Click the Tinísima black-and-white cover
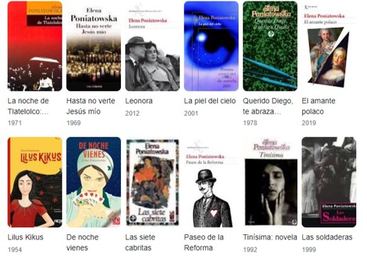The height and width of the screenshot is (258, 367). click(270, 182)
